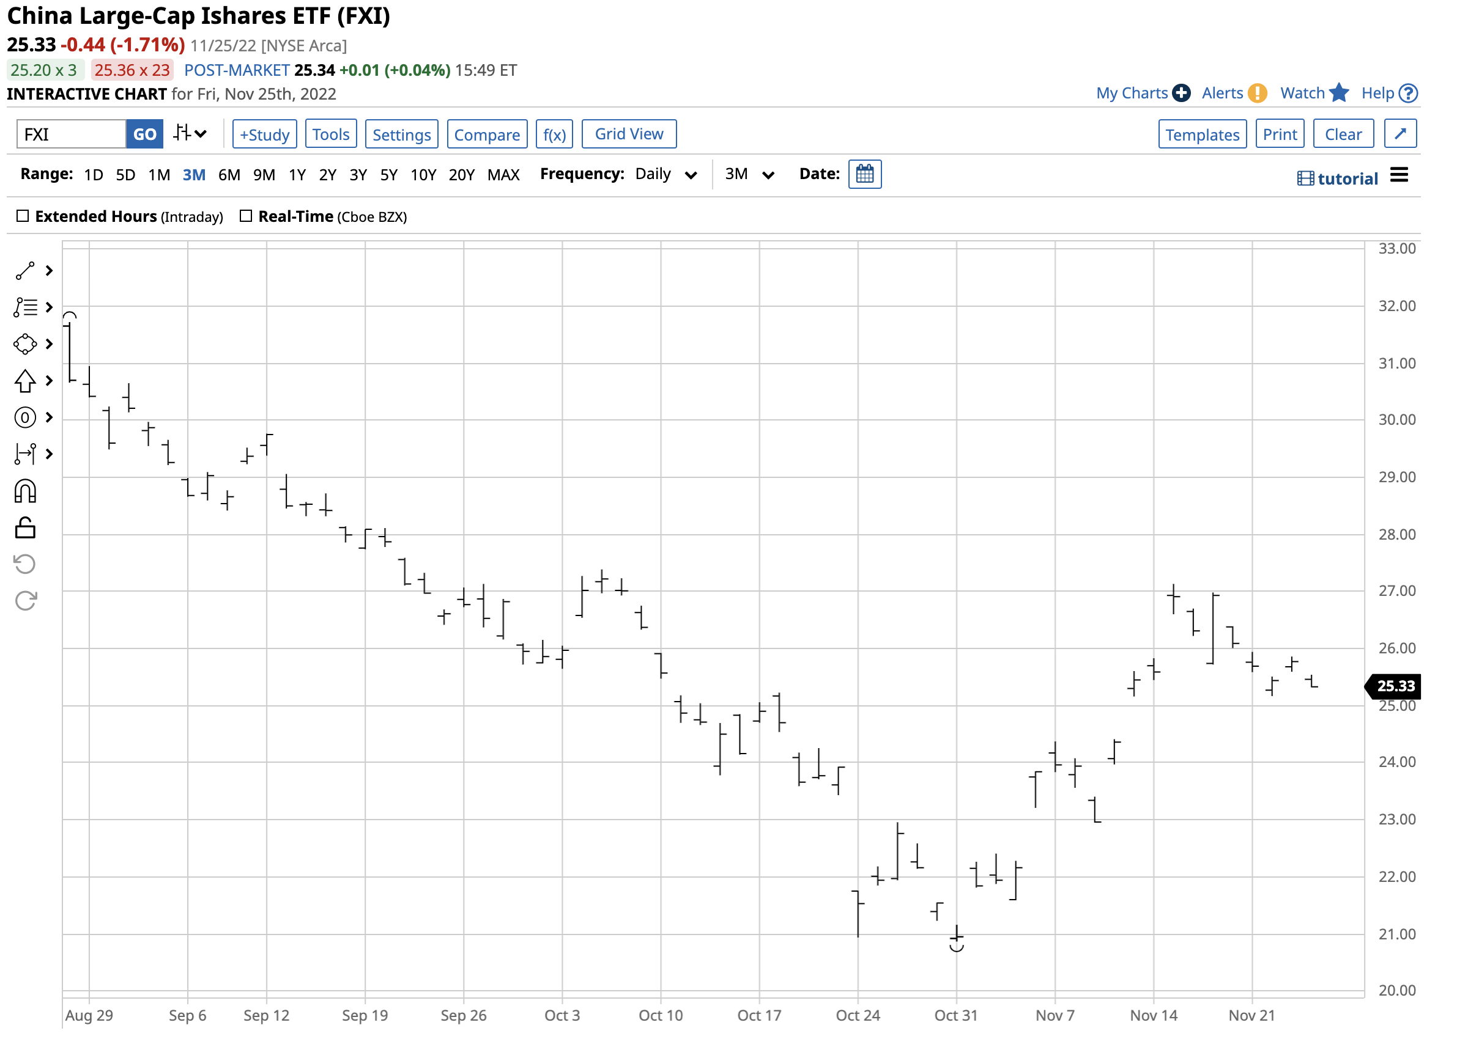The image size is (1457, 1061).
Task: Click the undo arrow icon
Action: coord(25,565)
